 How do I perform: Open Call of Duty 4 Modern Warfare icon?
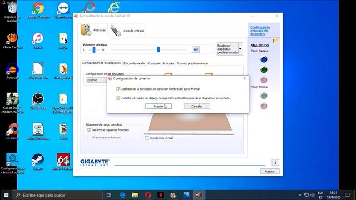[x=12, y=103]
